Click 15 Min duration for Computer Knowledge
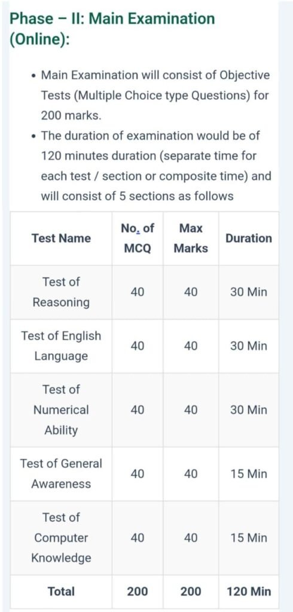Viewport: 293px width, 612px height. (x=249, y=538)
